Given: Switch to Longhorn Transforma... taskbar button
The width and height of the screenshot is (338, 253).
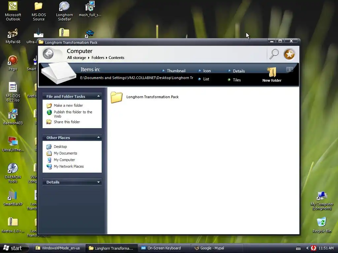Looking at the screenshot, I should click(112, 248).
